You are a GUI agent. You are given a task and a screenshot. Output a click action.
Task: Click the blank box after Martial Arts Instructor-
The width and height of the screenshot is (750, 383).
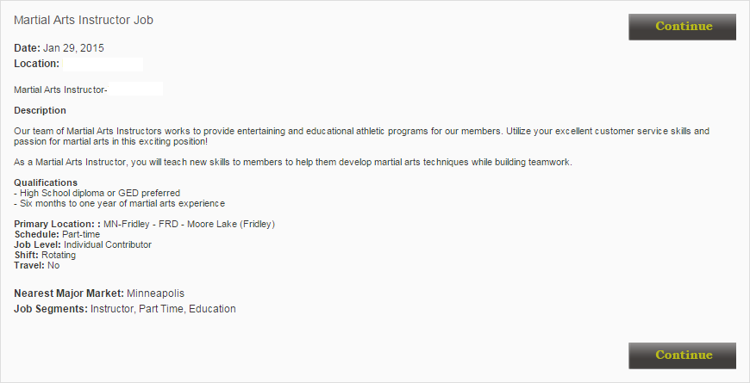click(x=135, y=89)
